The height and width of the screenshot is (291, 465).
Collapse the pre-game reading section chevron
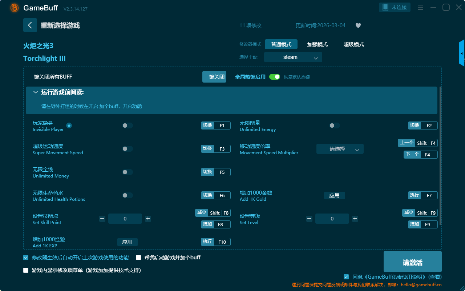click(36, 92)
